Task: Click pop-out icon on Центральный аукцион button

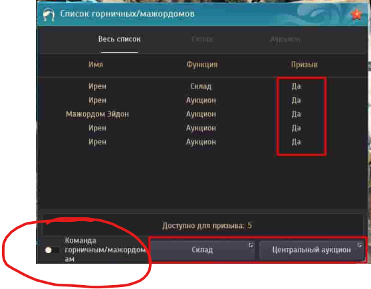Action: 359,245
